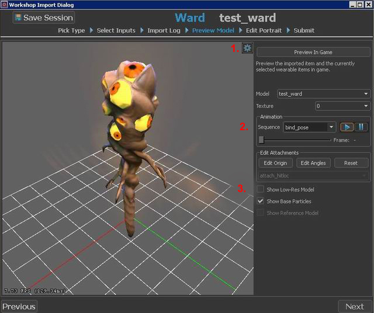Open viewport settings gear icon
374x313 pixels.
(247, 48)
